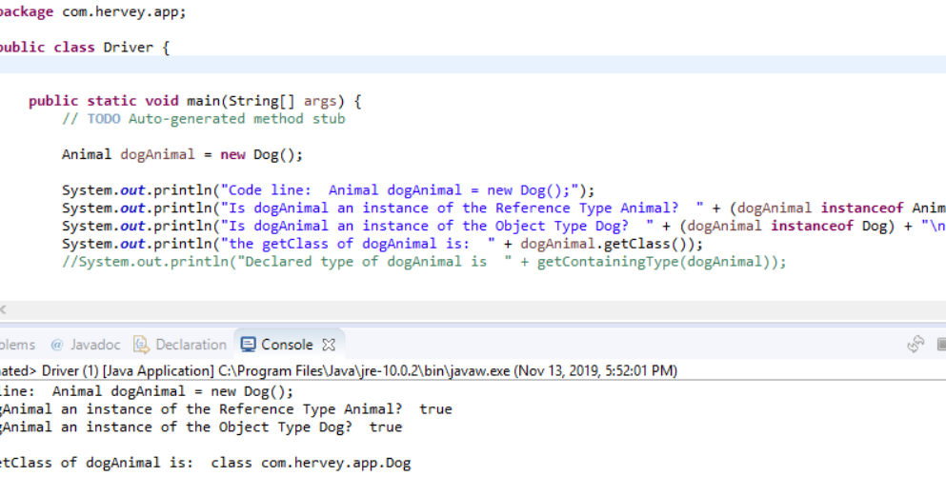Viewport: 946px width, 496px height.
Task: Click the string "Code line: Animal dogAnimal = new Dog();"
Action: [x=400, y=190]
